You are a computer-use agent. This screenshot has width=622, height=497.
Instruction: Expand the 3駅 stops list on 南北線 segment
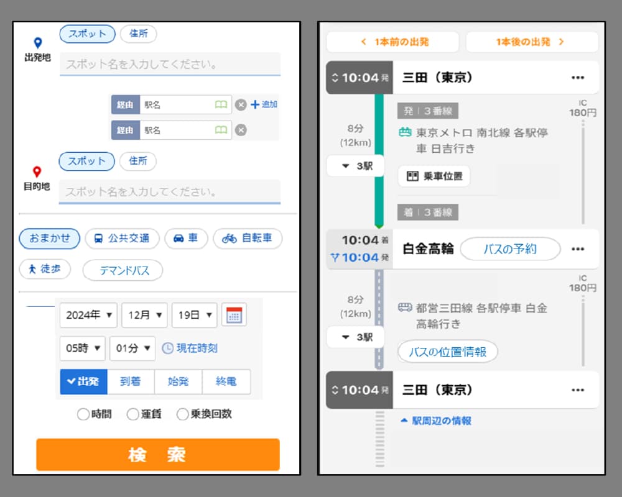point(356,166)
